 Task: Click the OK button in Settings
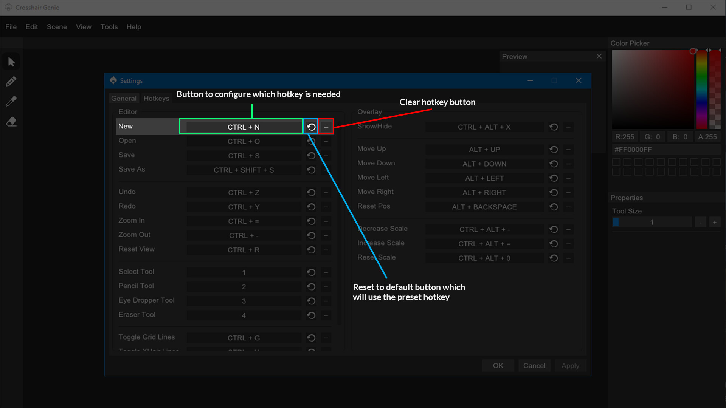[x=498, y=366]
